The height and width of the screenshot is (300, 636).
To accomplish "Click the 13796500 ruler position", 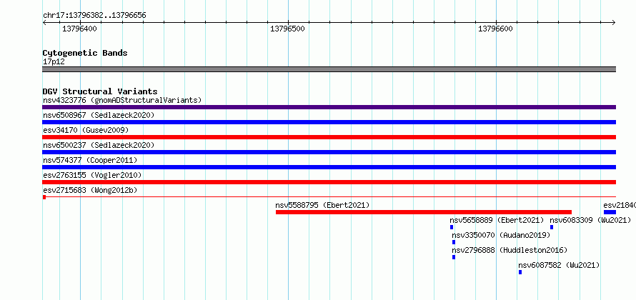I will tap(287, 29).
